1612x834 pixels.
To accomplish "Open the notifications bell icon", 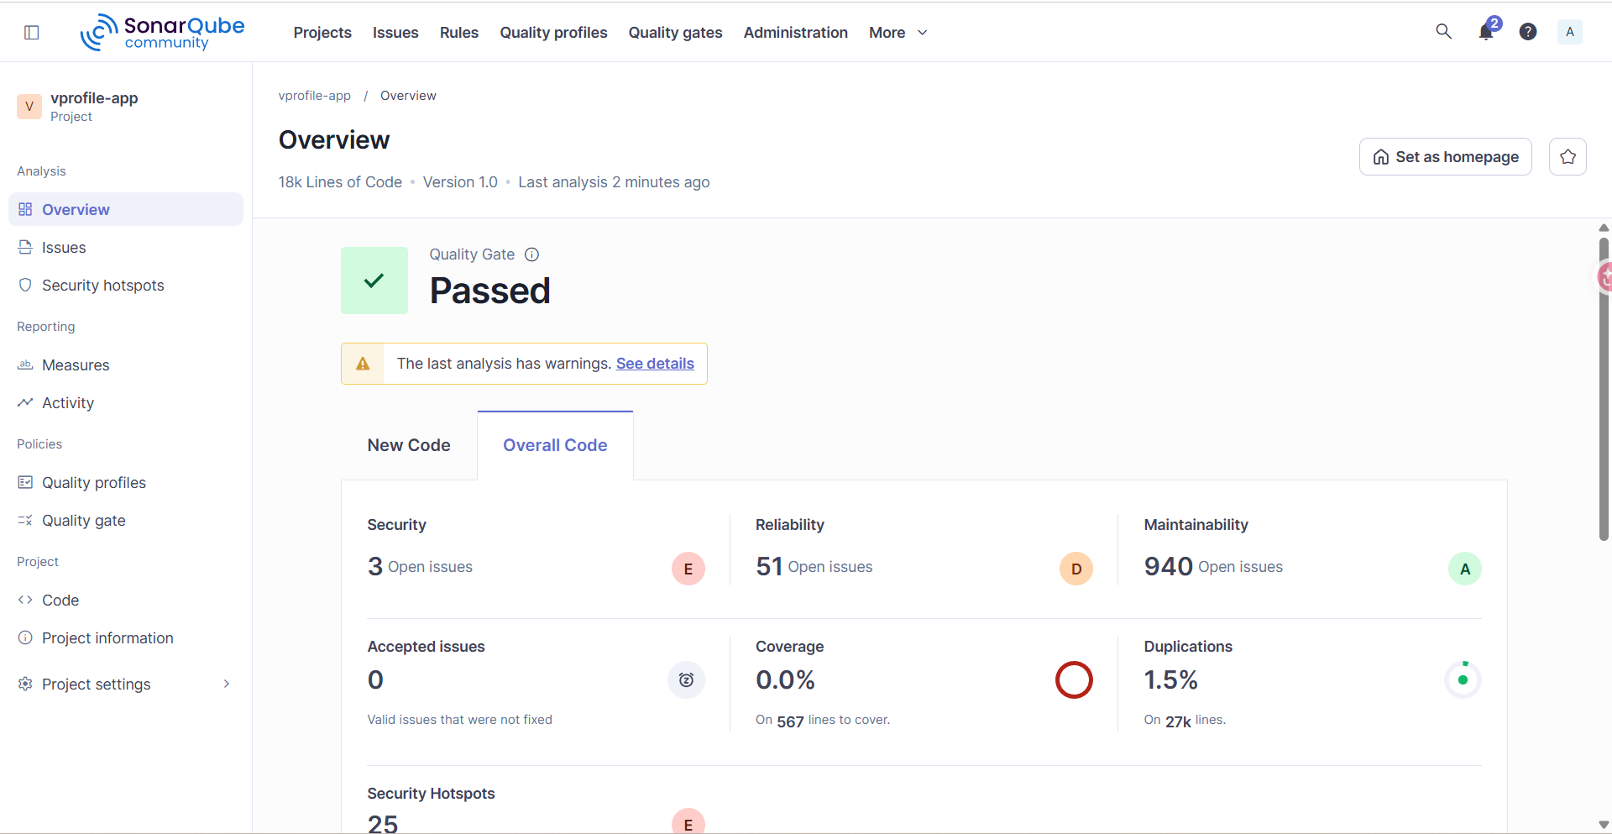I will click(x=1486, y=32).
